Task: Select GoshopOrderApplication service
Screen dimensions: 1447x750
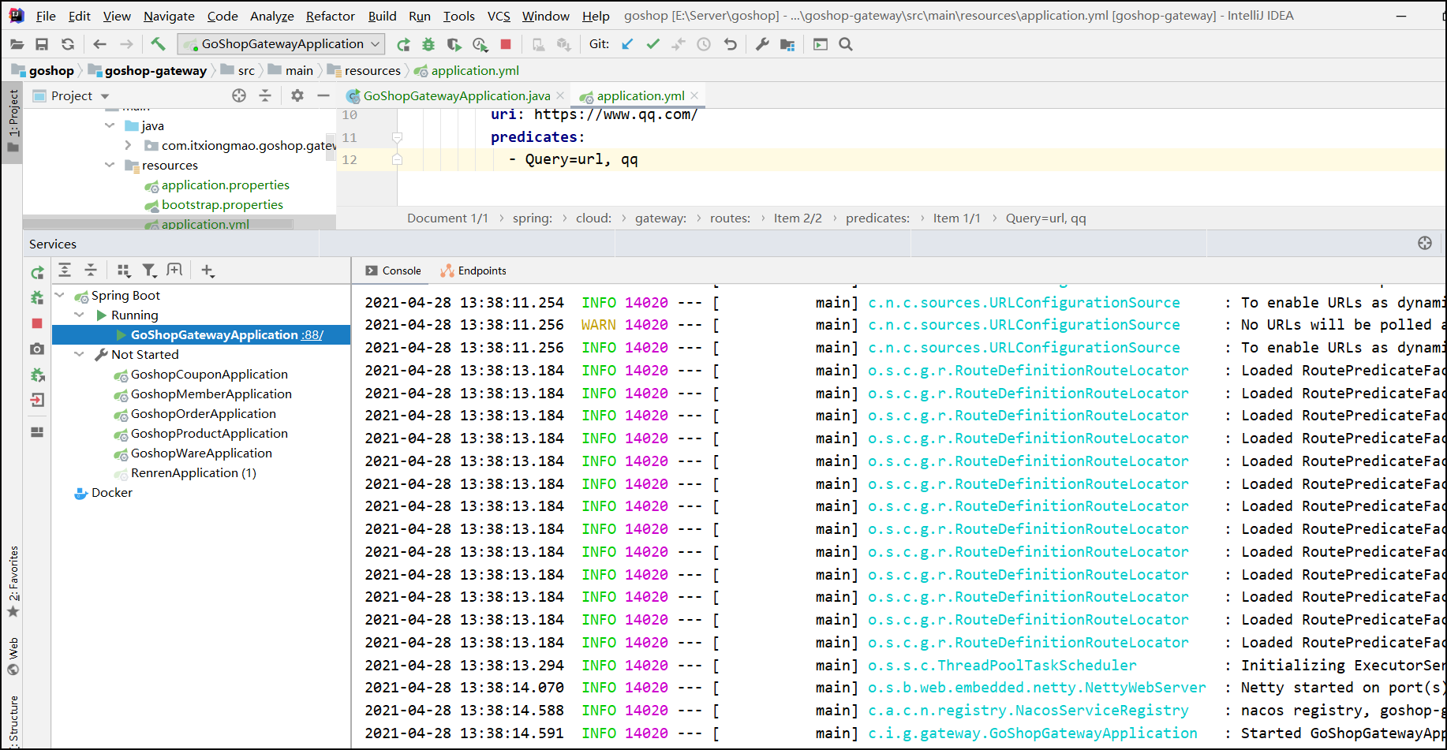Action: (x=204, y=413)
